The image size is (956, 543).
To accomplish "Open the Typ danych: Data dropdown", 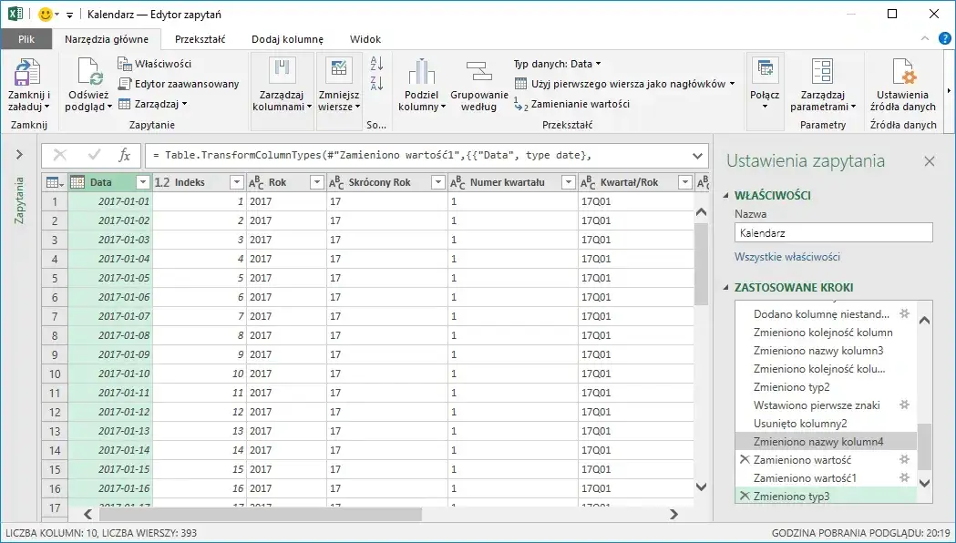I will [x=557, y=64].
